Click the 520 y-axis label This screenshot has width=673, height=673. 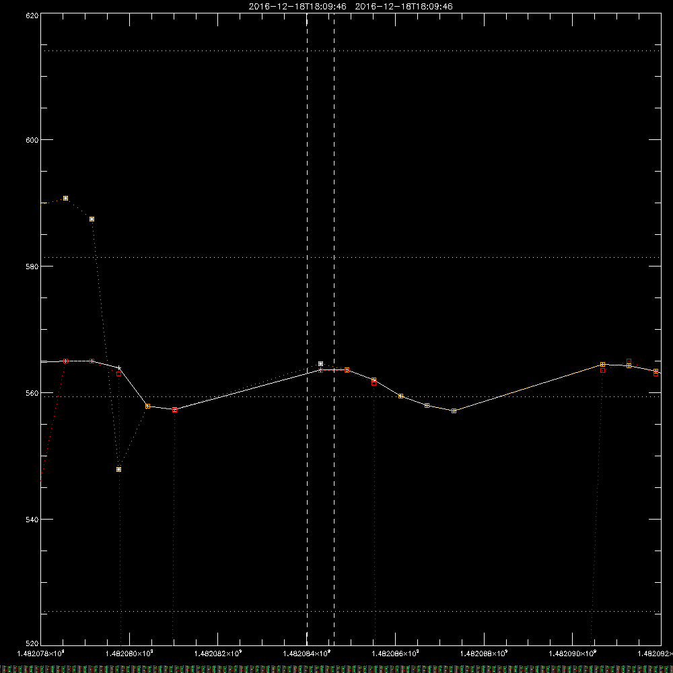click(x=32, y=644)
